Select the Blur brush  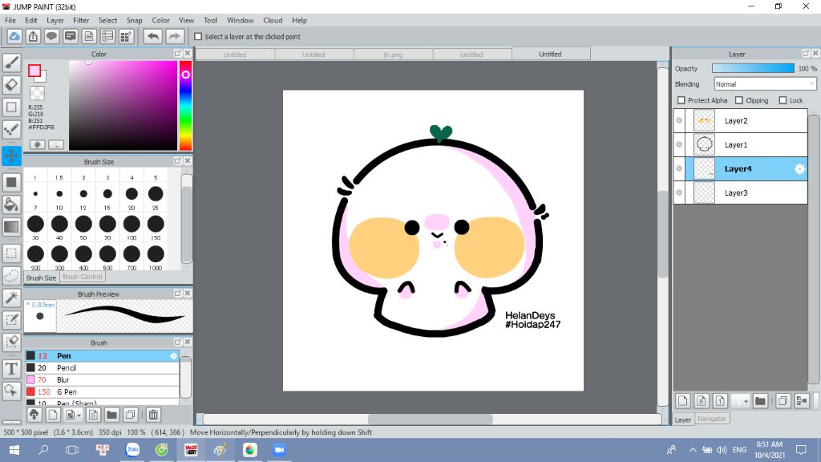pos(102,379)
